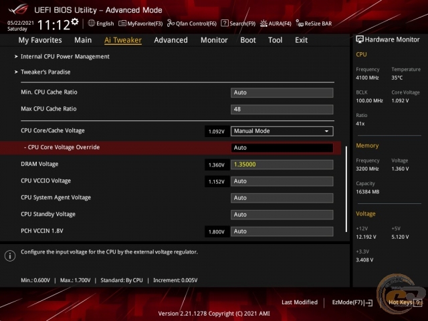Click CPU Frequency 4100 MHz value
Viewport: 428px width, 321px height.
tap(367, 78)
